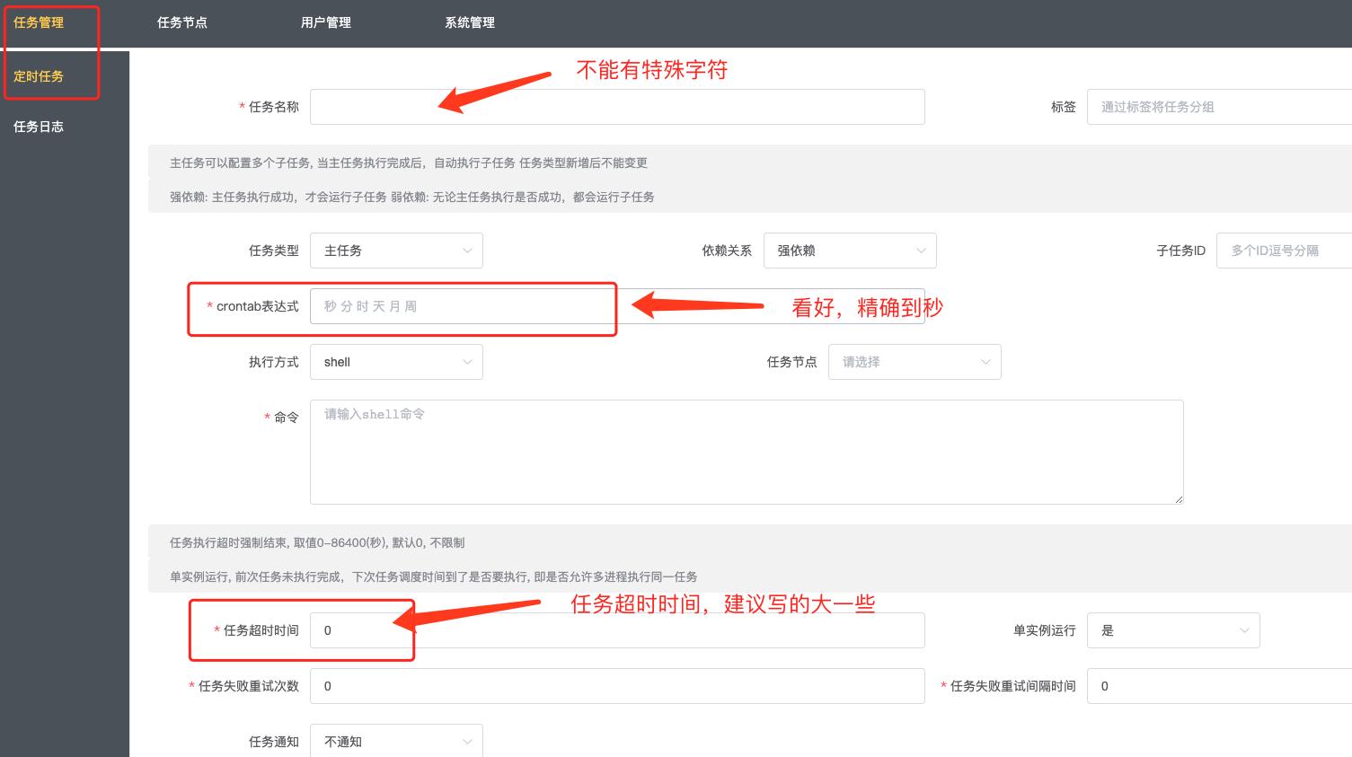Open 定时任务 in the sidebar
The width and height of the screenshot is (1352, 757).
[40, 76]
